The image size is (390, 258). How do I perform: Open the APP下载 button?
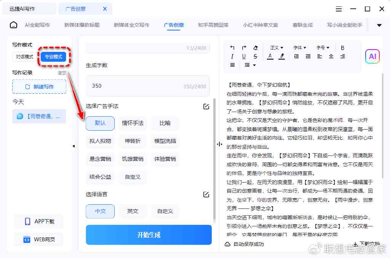click(38, 221)
